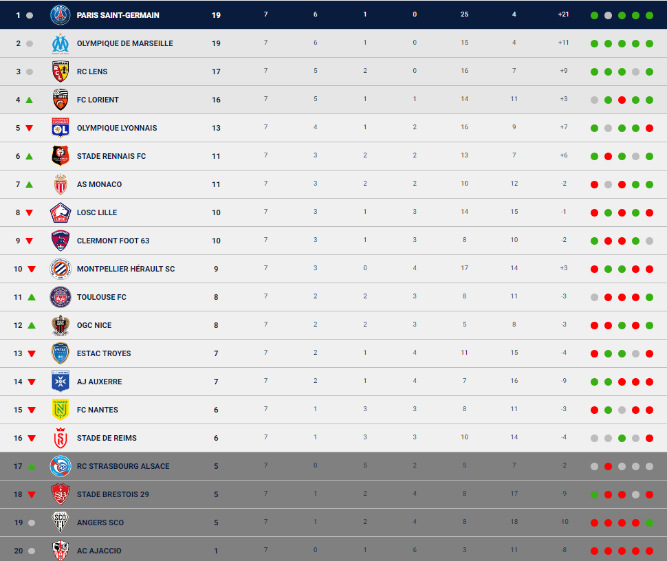Viewport: 667px width, 561px height.
Task: Select the FC Lorient badge
Action: click(60, 100)
